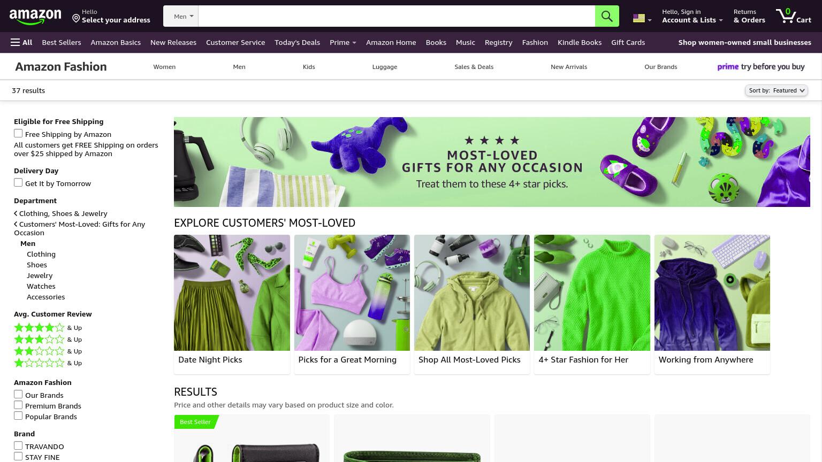Open Books link
Screen dimensions: 822x462
[x=436, y=42]
